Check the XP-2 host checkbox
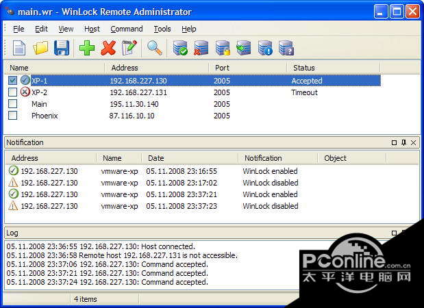 click(13, 92)
